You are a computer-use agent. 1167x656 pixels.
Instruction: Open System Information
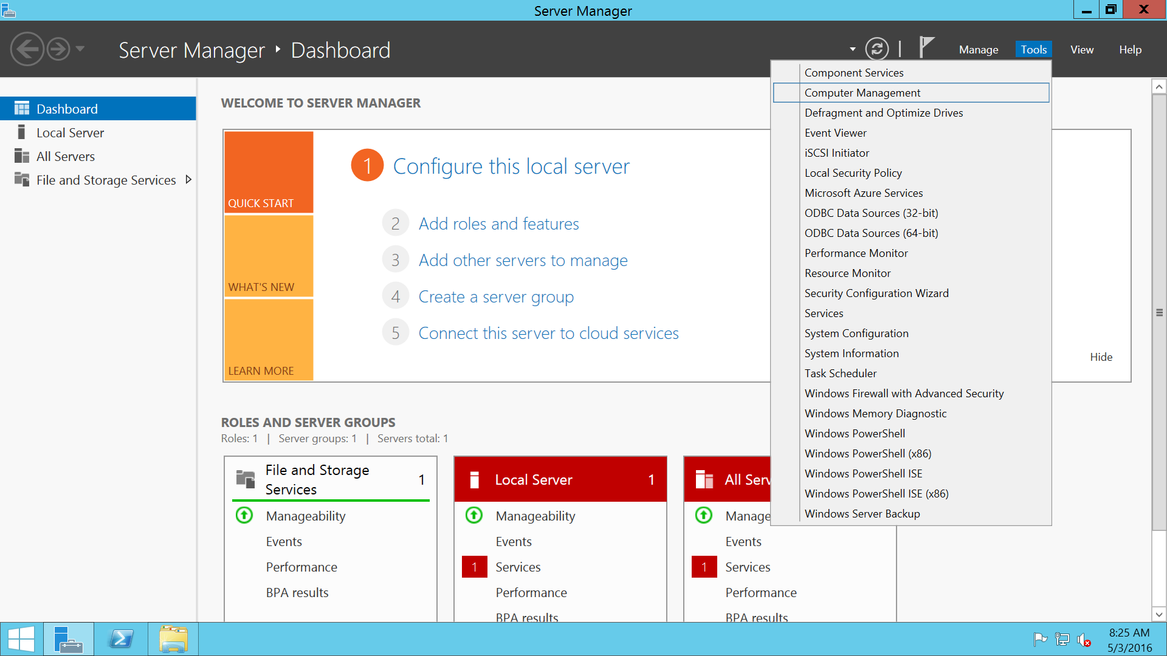(x=911, y=354)
